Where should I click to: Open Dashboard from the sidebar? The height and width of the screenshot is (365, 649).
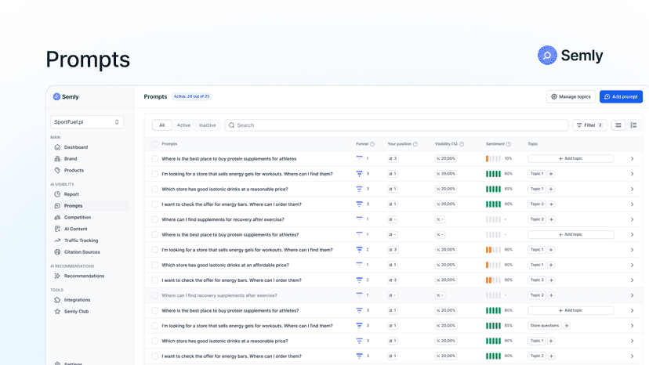coord(76,147)
